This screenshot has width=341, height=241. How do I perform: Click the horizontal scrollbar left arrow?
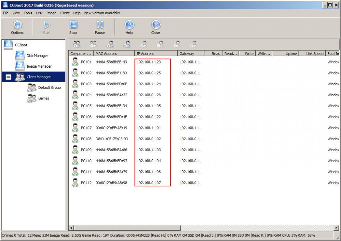[71, 228]
